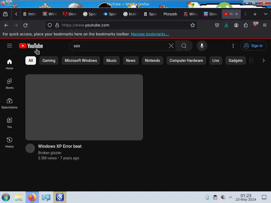Open Firefox account icon
This screenshot has height=203, width=271.
tap(236, 25)
